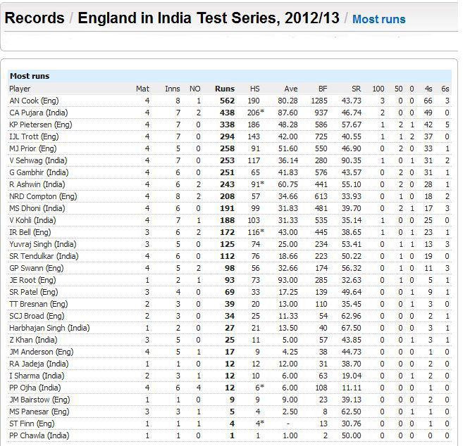Select Harbhajan Singh (India) entry

(x=49, y=328)
